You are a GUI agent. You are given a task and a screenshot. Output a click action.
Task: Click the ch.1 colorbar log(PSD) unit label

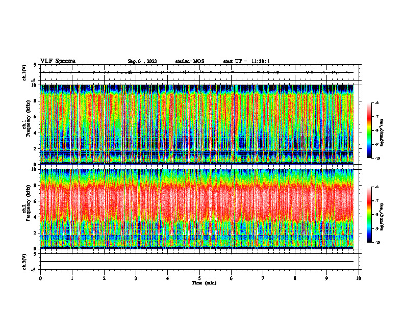(x=382, y=133)
